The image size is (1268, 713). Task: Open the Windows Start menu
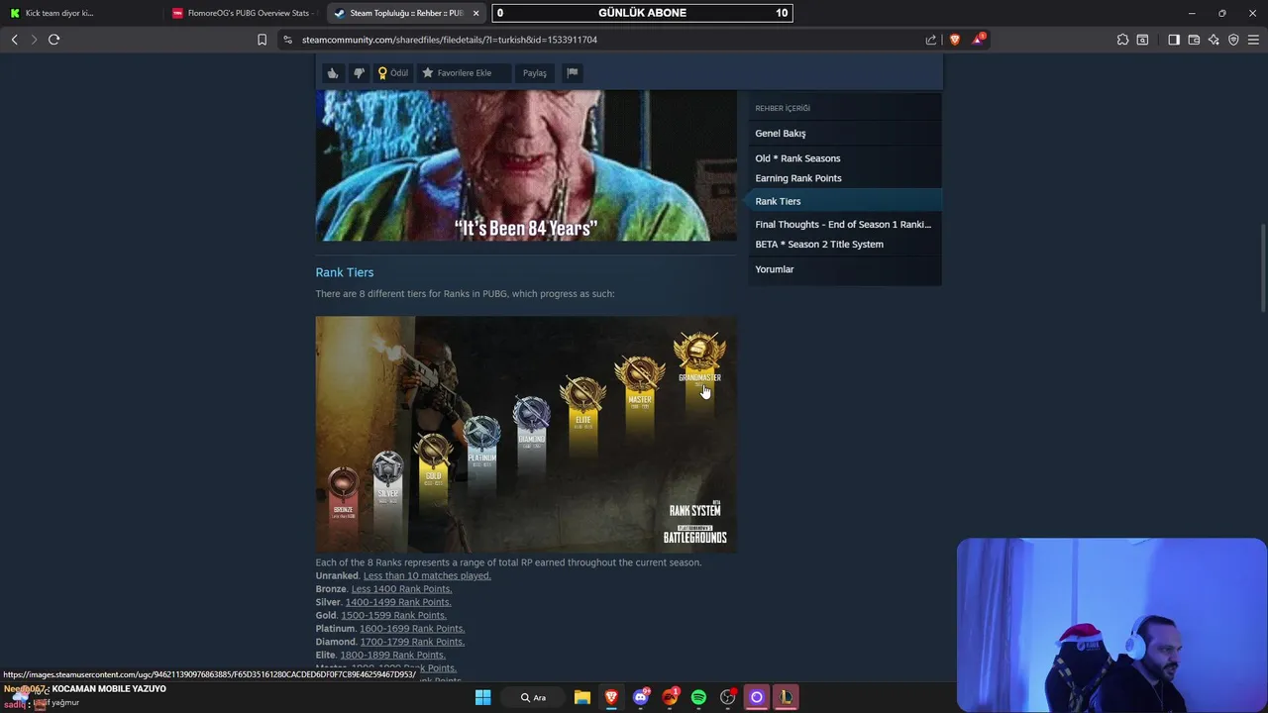482,697
